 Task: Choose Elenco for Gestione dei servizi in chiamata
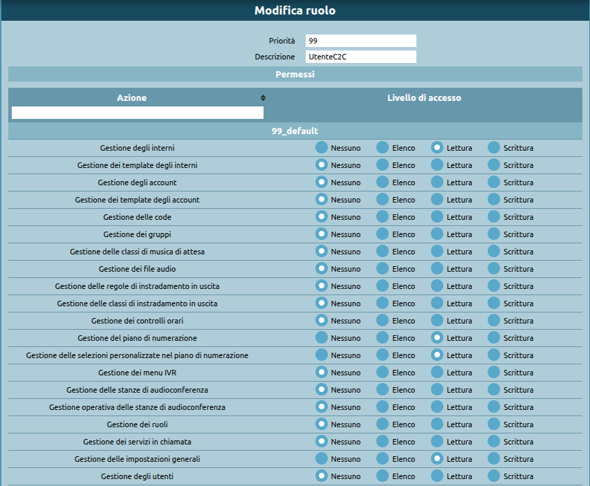click(382, 441)
